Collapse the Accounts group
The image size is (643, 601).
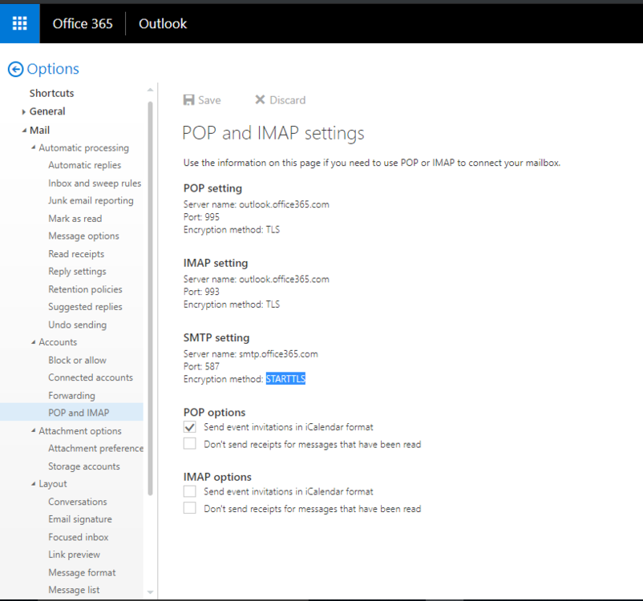point(33,343)
